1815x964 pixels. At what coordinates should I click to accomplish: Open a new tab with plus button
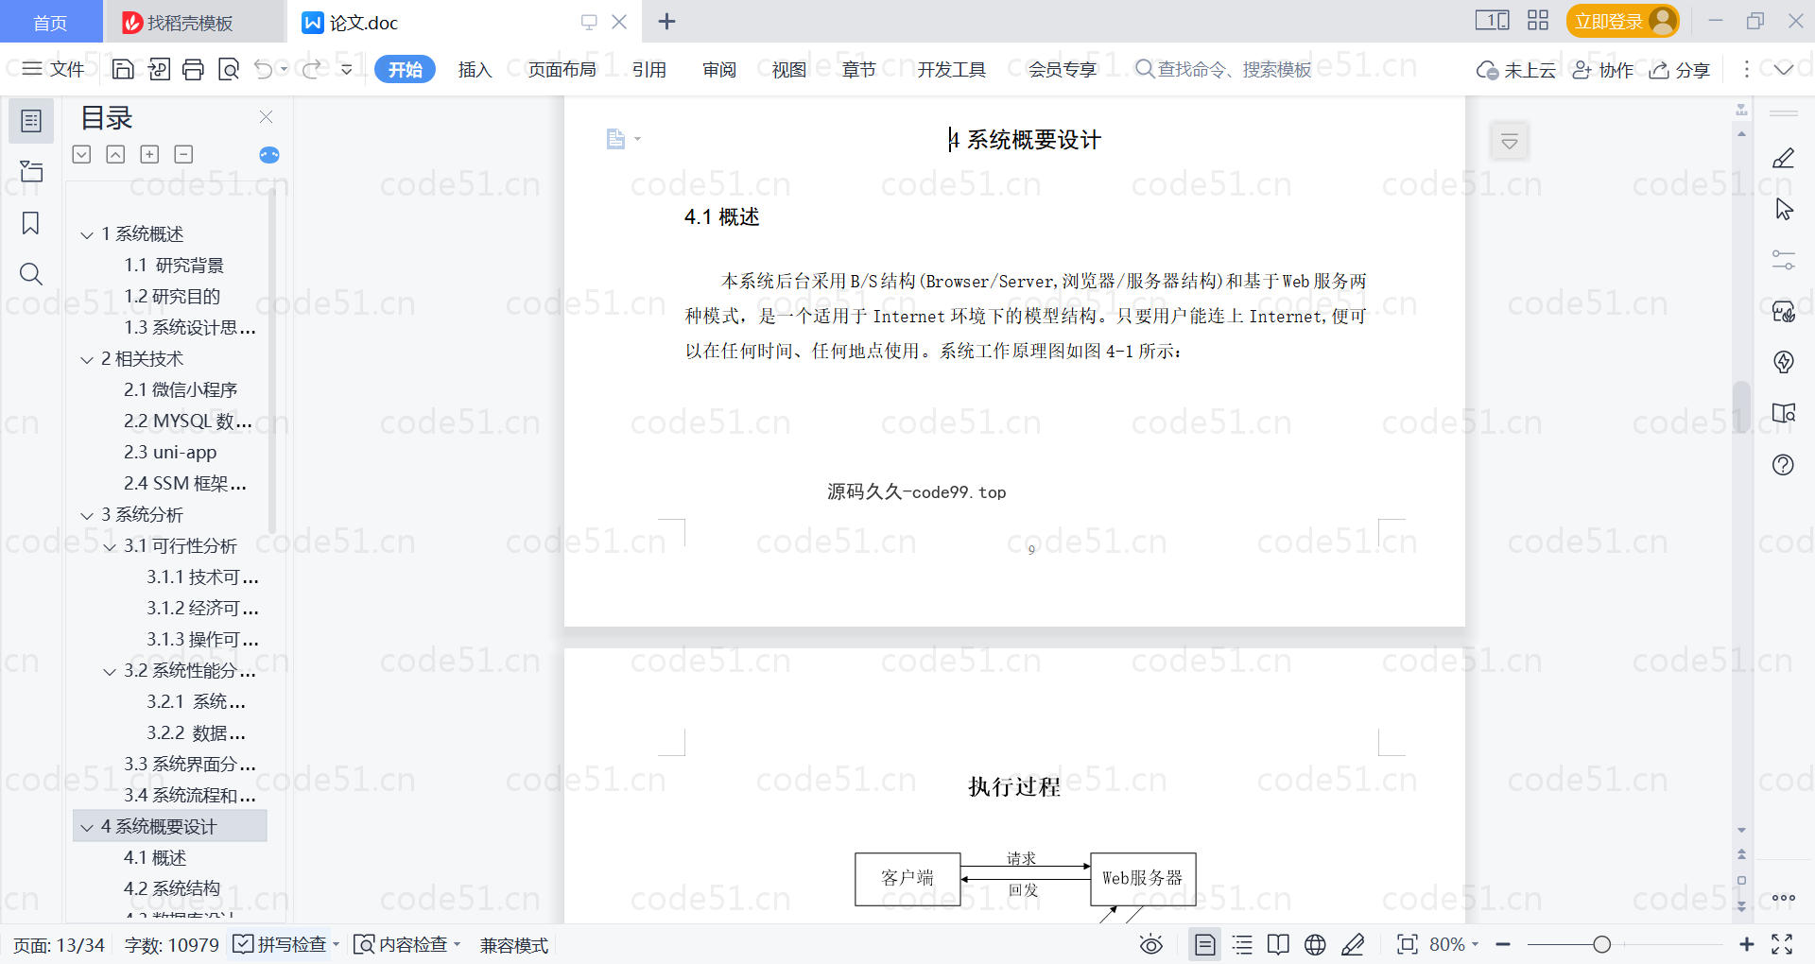pyautogui.click(x=666, y=21)
